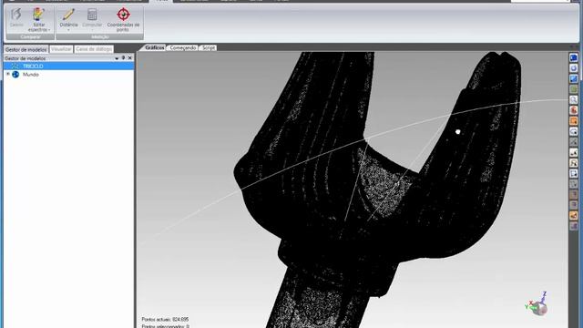Switch to the Gestor de modelos tab

click(x=26, y=49)
